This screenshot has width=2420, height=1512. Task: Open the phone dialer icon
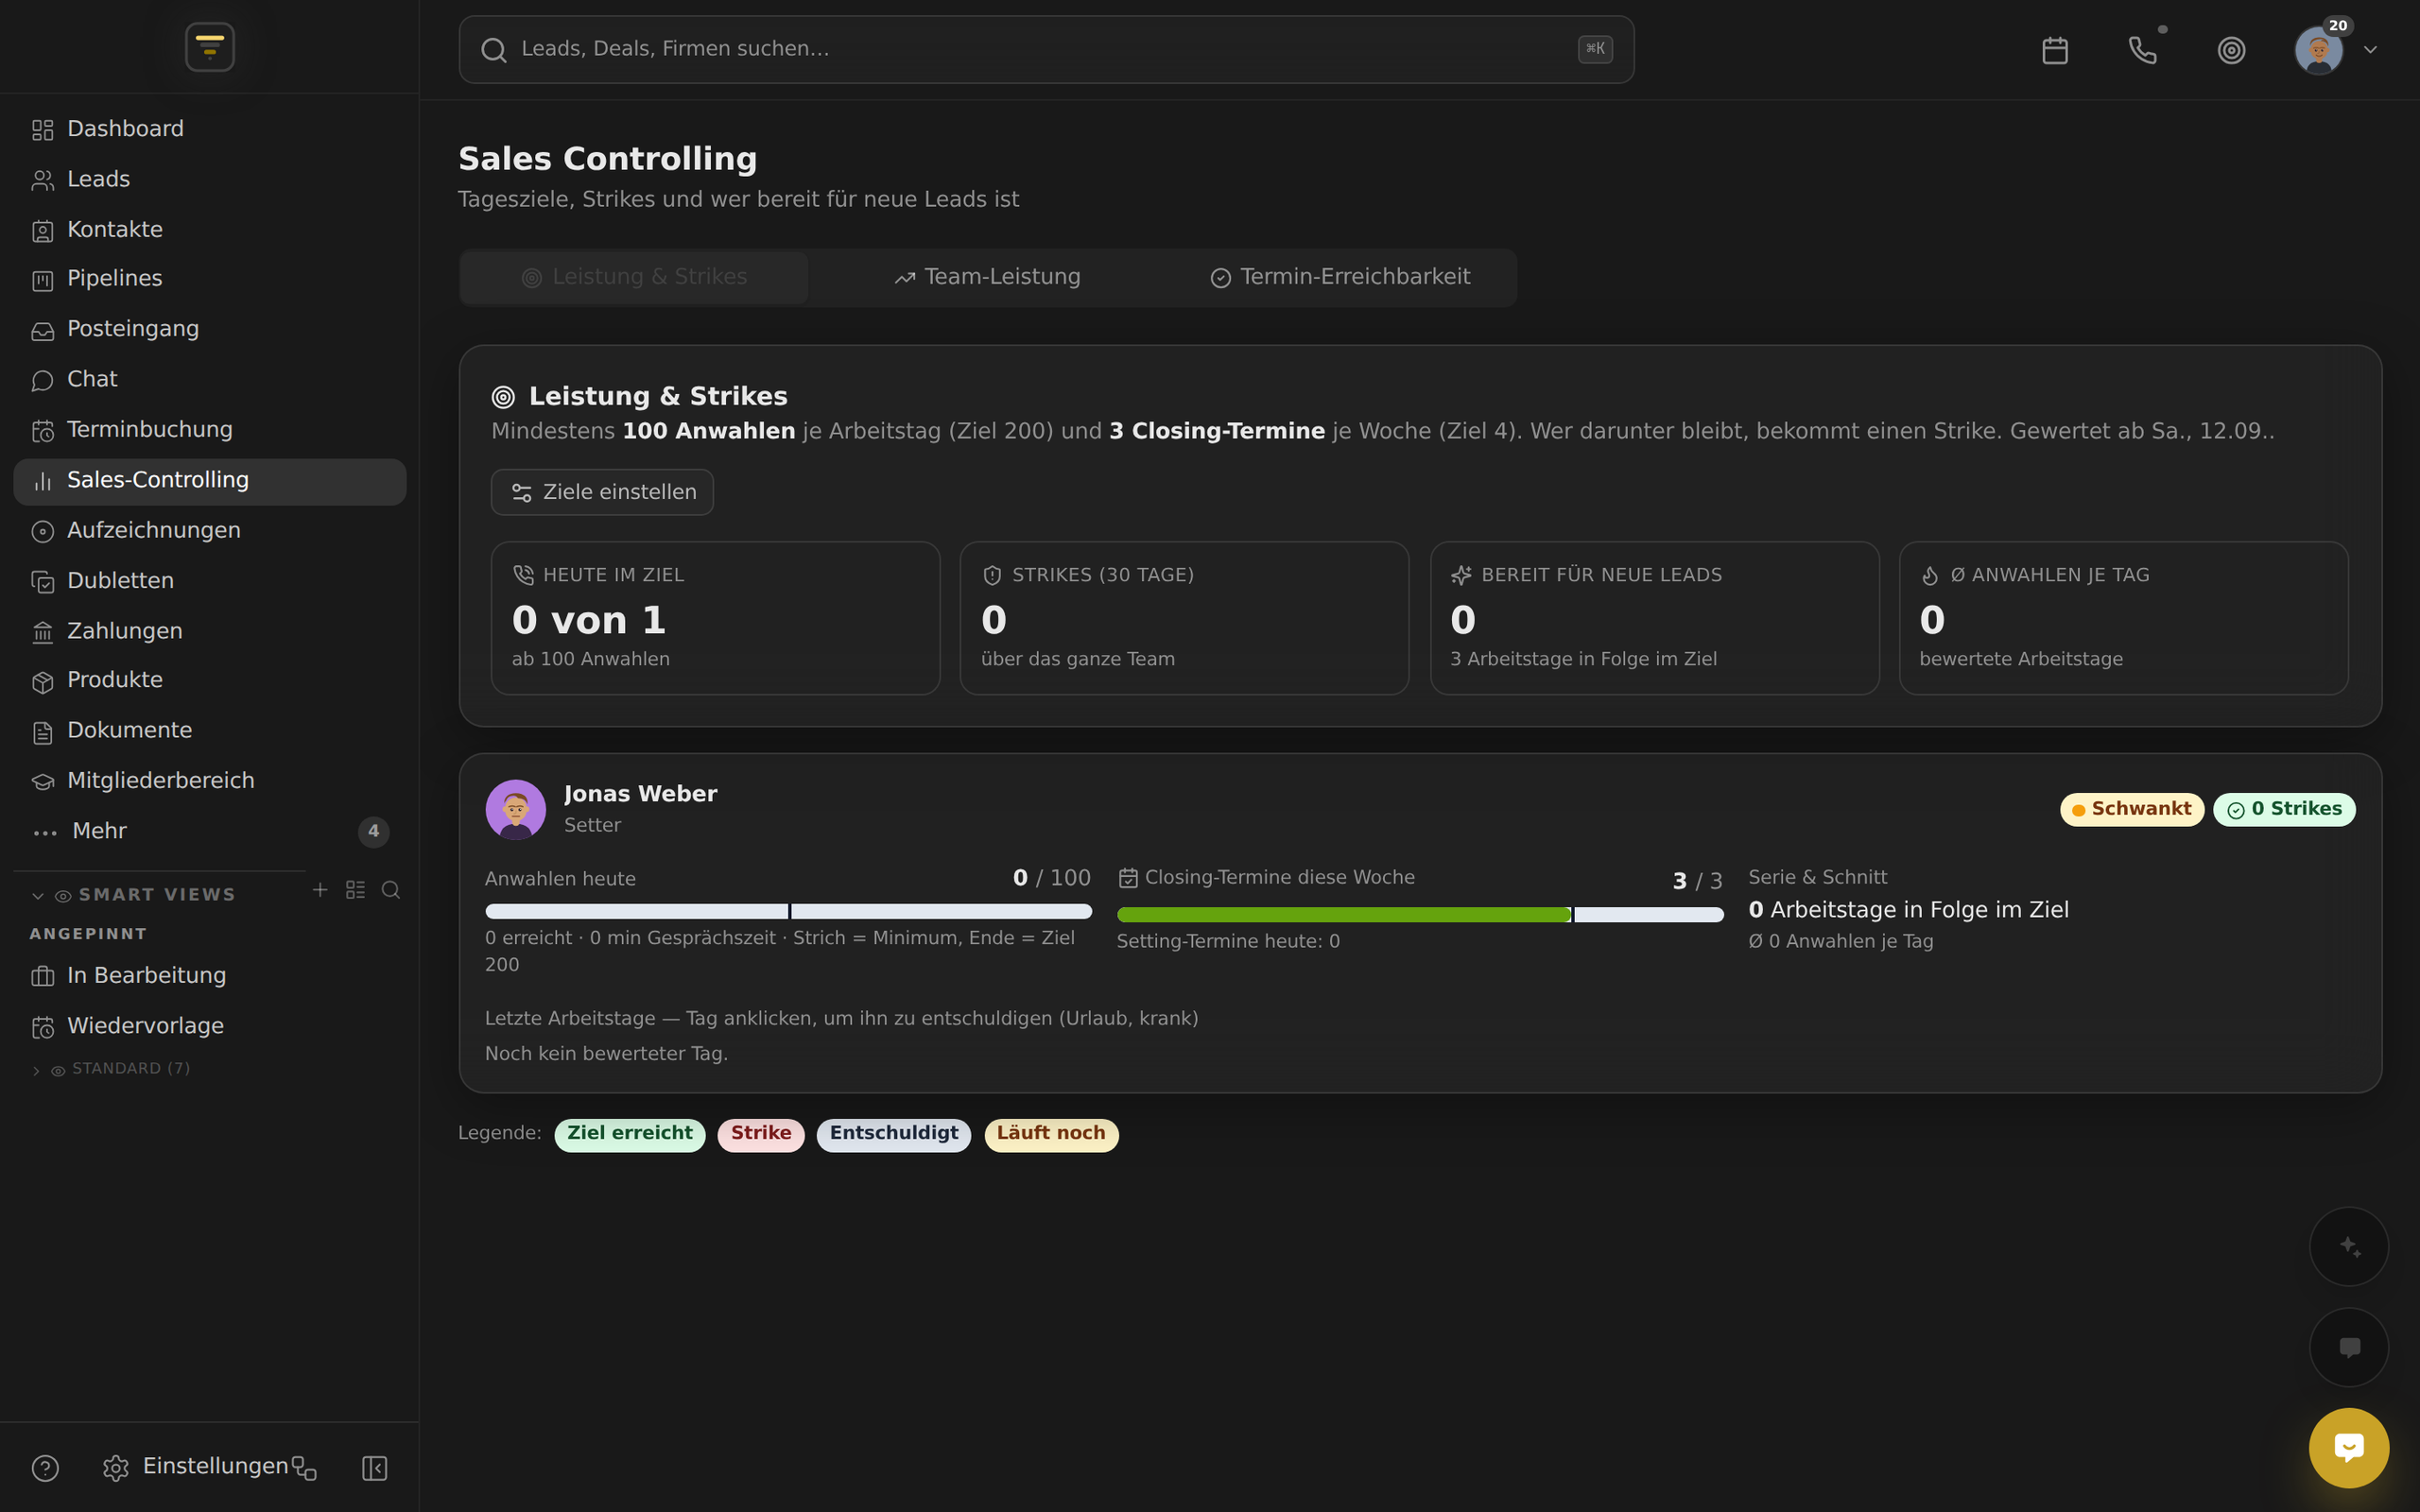2142,50
